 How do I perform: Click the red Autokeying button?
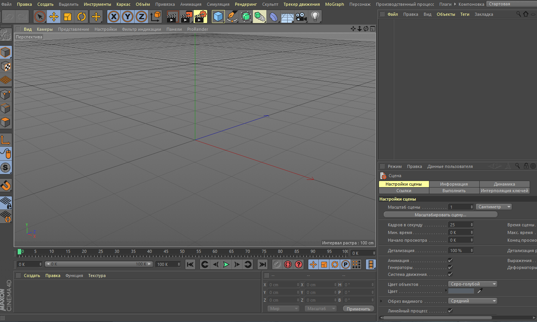tap(288, 264)
